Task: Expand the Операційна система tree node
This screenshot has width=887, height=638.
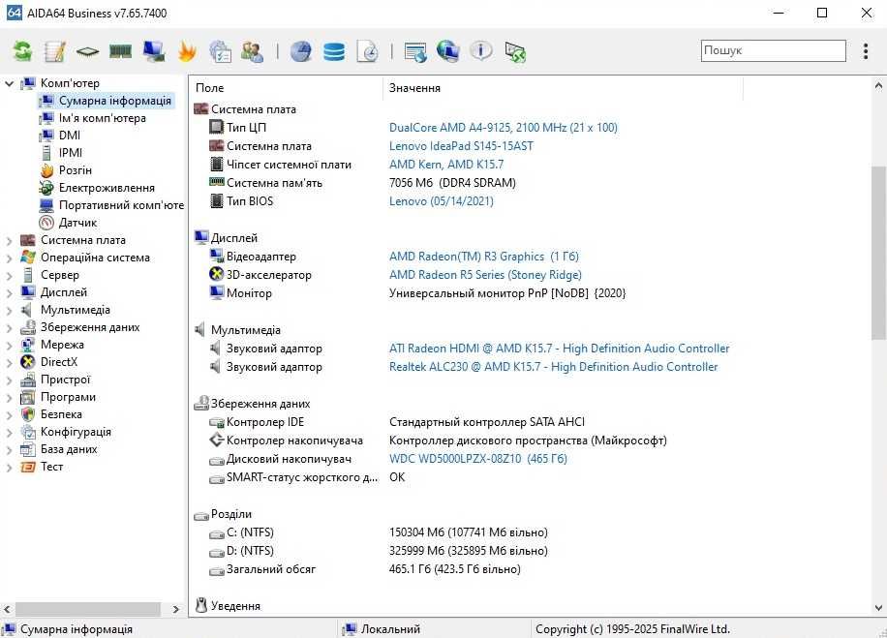Action: 9,258
